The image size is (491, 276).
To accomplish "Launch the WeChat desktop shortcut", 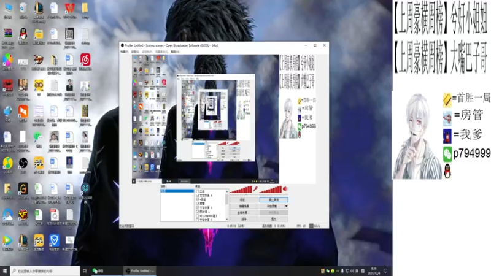I will (39, 137).
